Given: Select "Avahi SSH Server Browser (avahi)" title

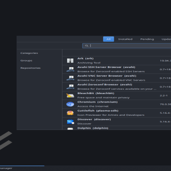Looking at the screenshot, I should [106, 67].
